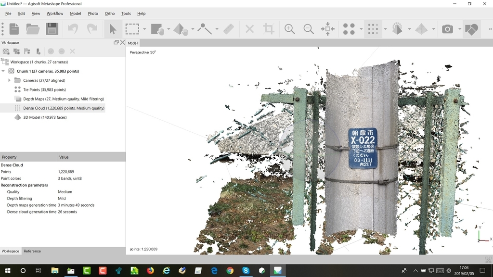Toggle Show Cameras button in toolbar
The image size is (493, 277).
(447, 29)
